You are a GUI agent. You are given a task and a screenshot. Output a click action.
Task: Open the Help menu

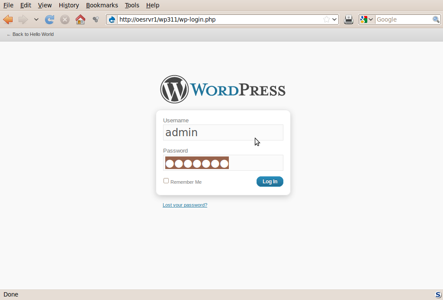pyautogui.click(x=153, y=5)
